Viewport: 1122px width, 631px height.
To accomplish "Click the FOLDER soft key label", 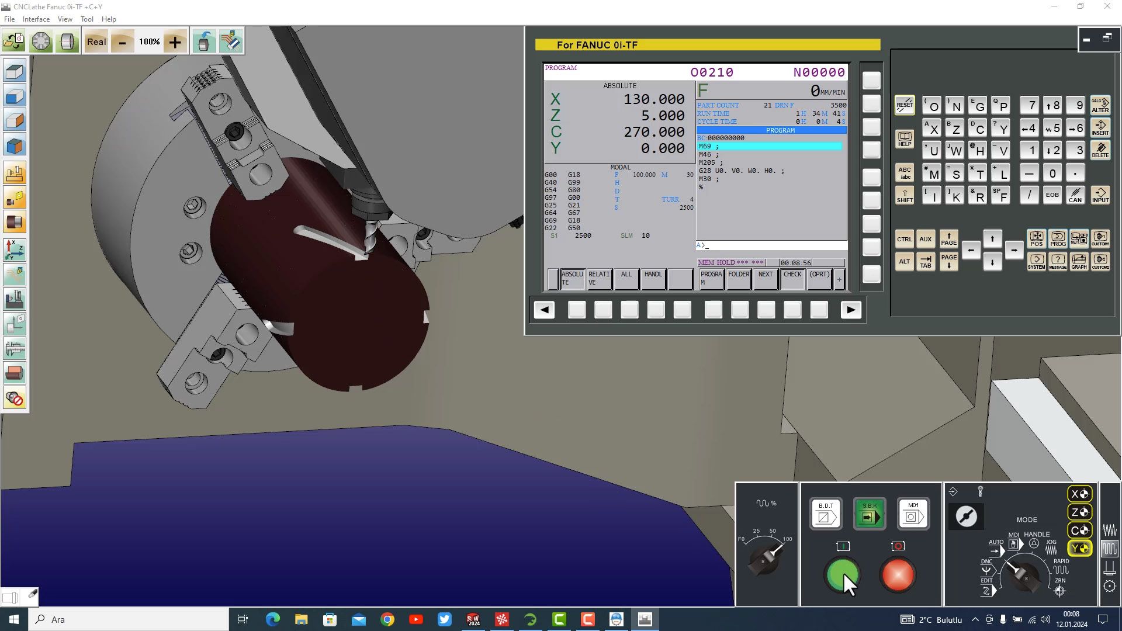I will [739, 279].
